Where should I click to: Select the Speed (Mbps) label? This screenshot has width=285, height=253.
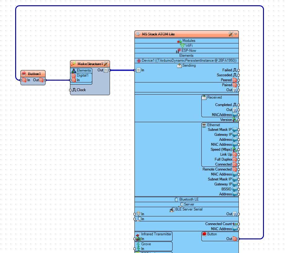coord(221,149)
